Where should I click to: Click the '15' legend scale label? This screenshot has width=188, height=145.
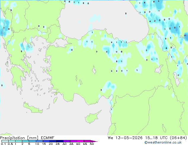point(44,144)
